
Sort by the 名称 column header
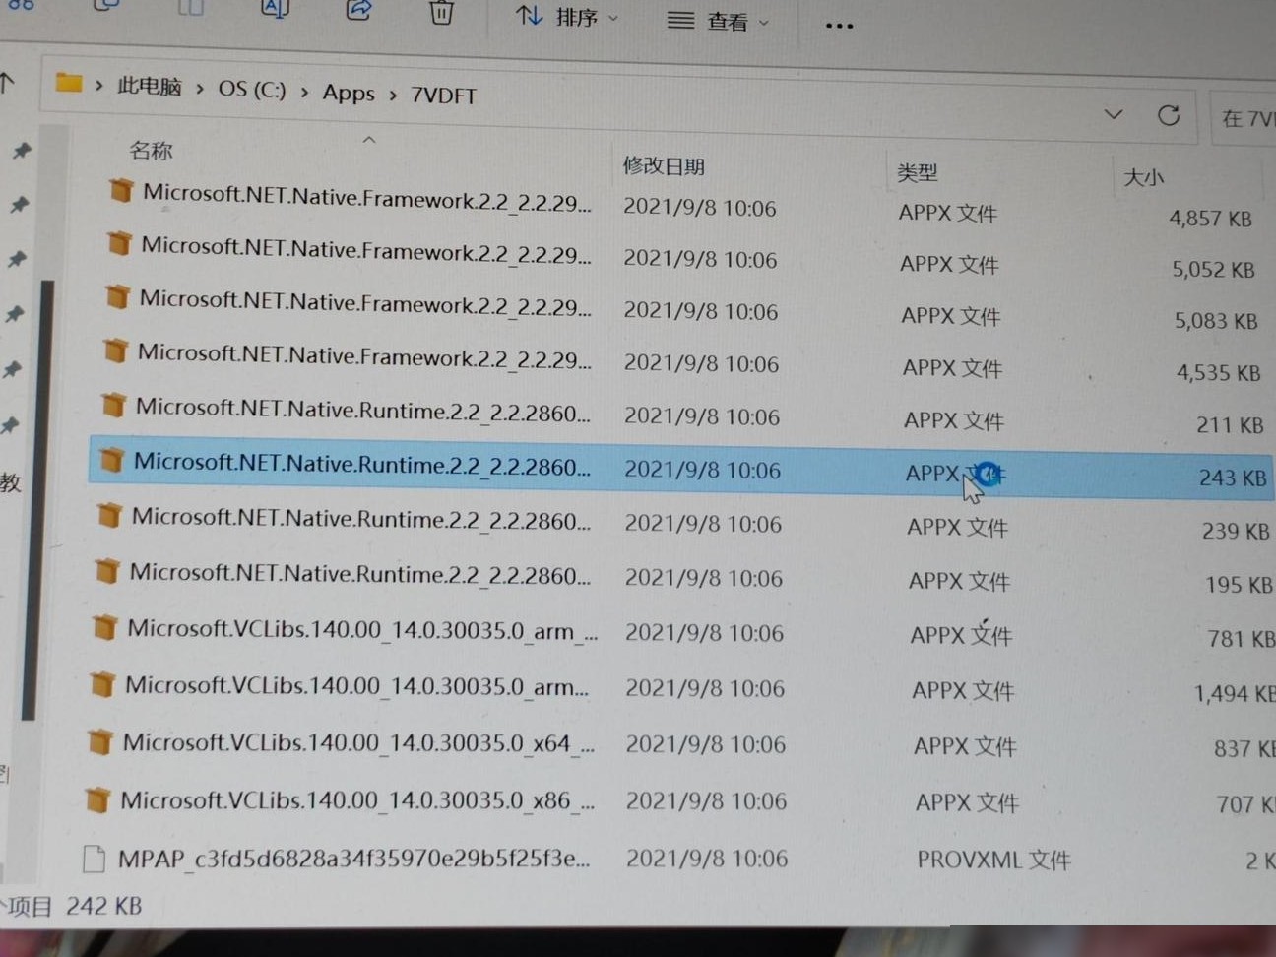pos(151,151)
